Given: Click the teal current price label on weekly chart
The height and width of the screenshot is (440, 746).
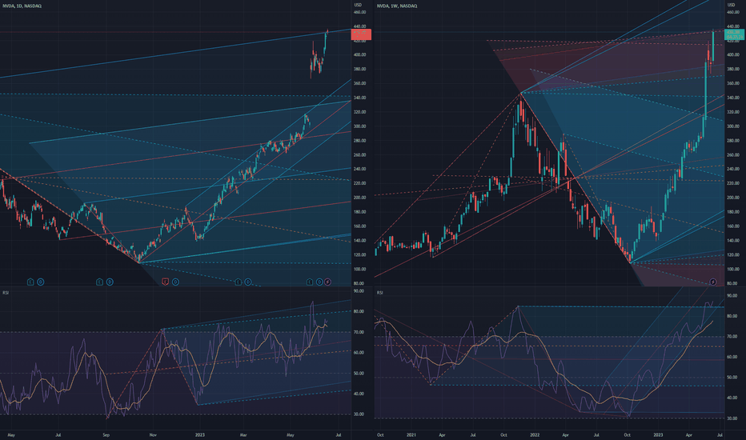Looking at the screenshot, I should click(735, 34).
